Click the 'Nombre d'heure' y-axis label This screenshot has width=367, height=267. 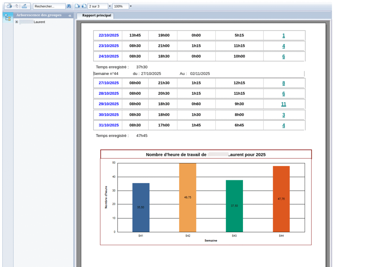(106, 197)
